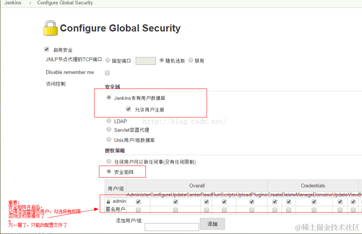Select the LDAP security realm radio
The image size is (362, 234).
point(109,121)
